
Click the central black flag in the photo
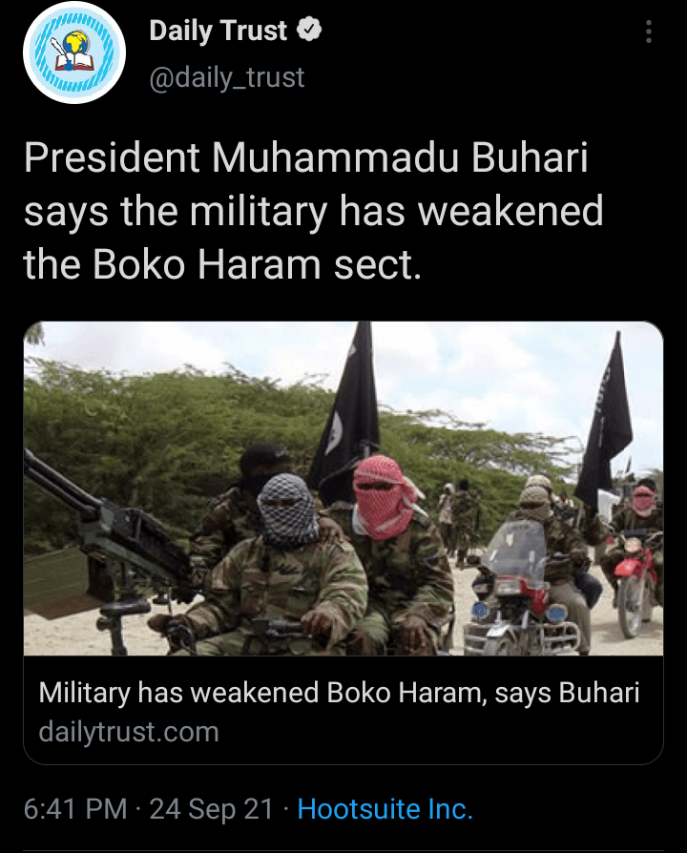coord(348,413)
